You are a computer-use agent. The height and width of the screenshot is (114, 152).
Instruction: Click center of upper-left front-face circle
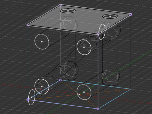pos(42,42)
